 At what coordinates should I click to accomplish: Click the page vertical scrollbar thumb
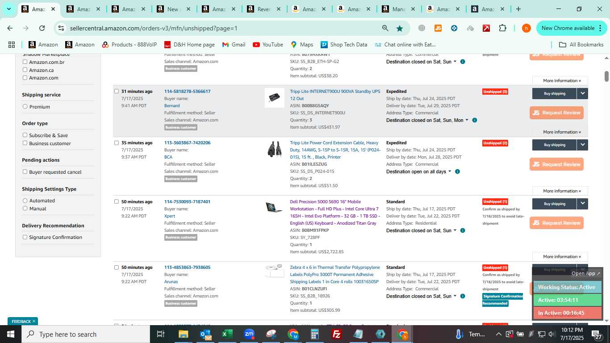click(606, 76)
